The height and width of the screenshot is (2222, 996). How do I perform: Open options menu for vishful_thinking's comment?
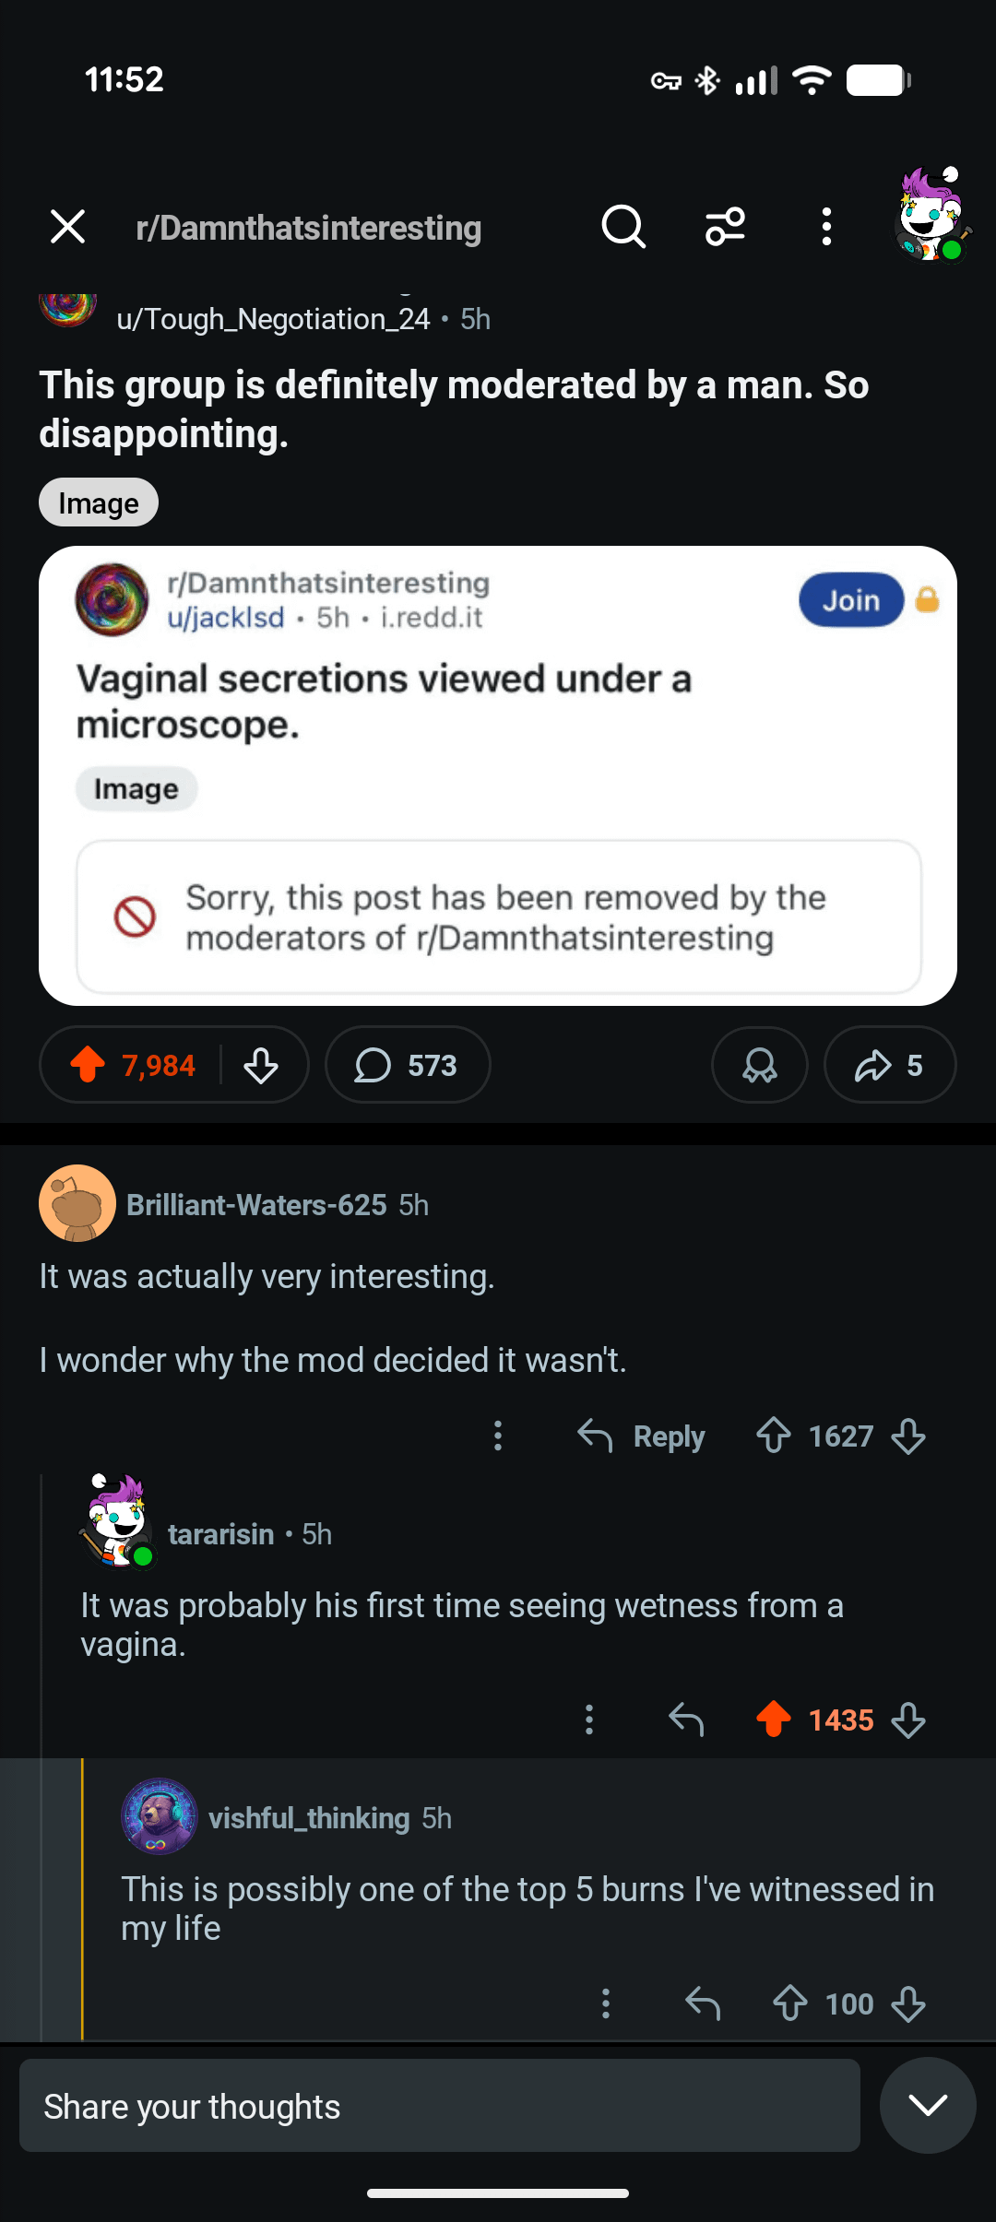606,2003
